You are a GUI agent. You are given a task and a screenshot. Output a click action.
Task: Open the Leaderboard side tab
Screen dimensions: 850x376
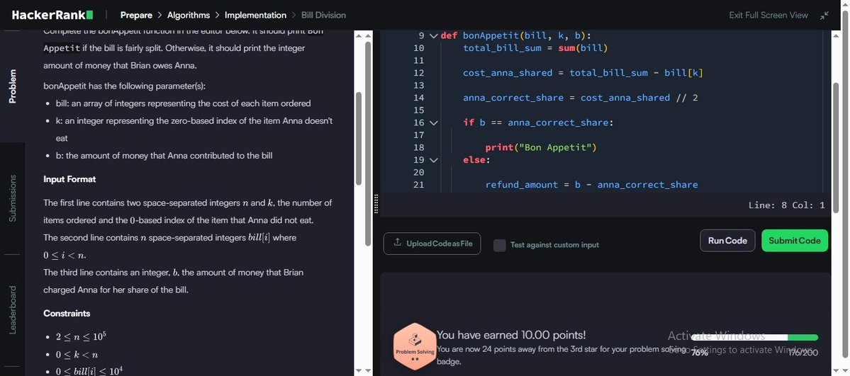[13, 310]
